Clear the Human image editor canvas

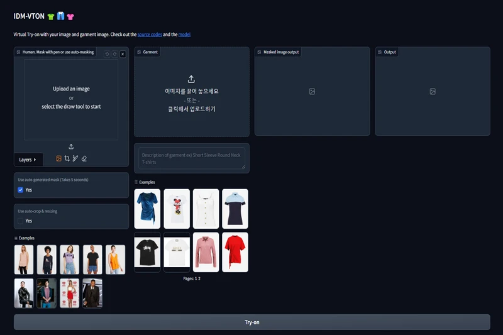pos(123,54)
